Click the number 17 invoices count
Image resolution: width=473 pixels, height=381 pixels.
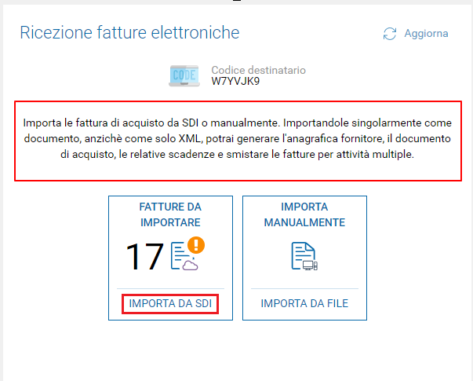pos(144,257)
